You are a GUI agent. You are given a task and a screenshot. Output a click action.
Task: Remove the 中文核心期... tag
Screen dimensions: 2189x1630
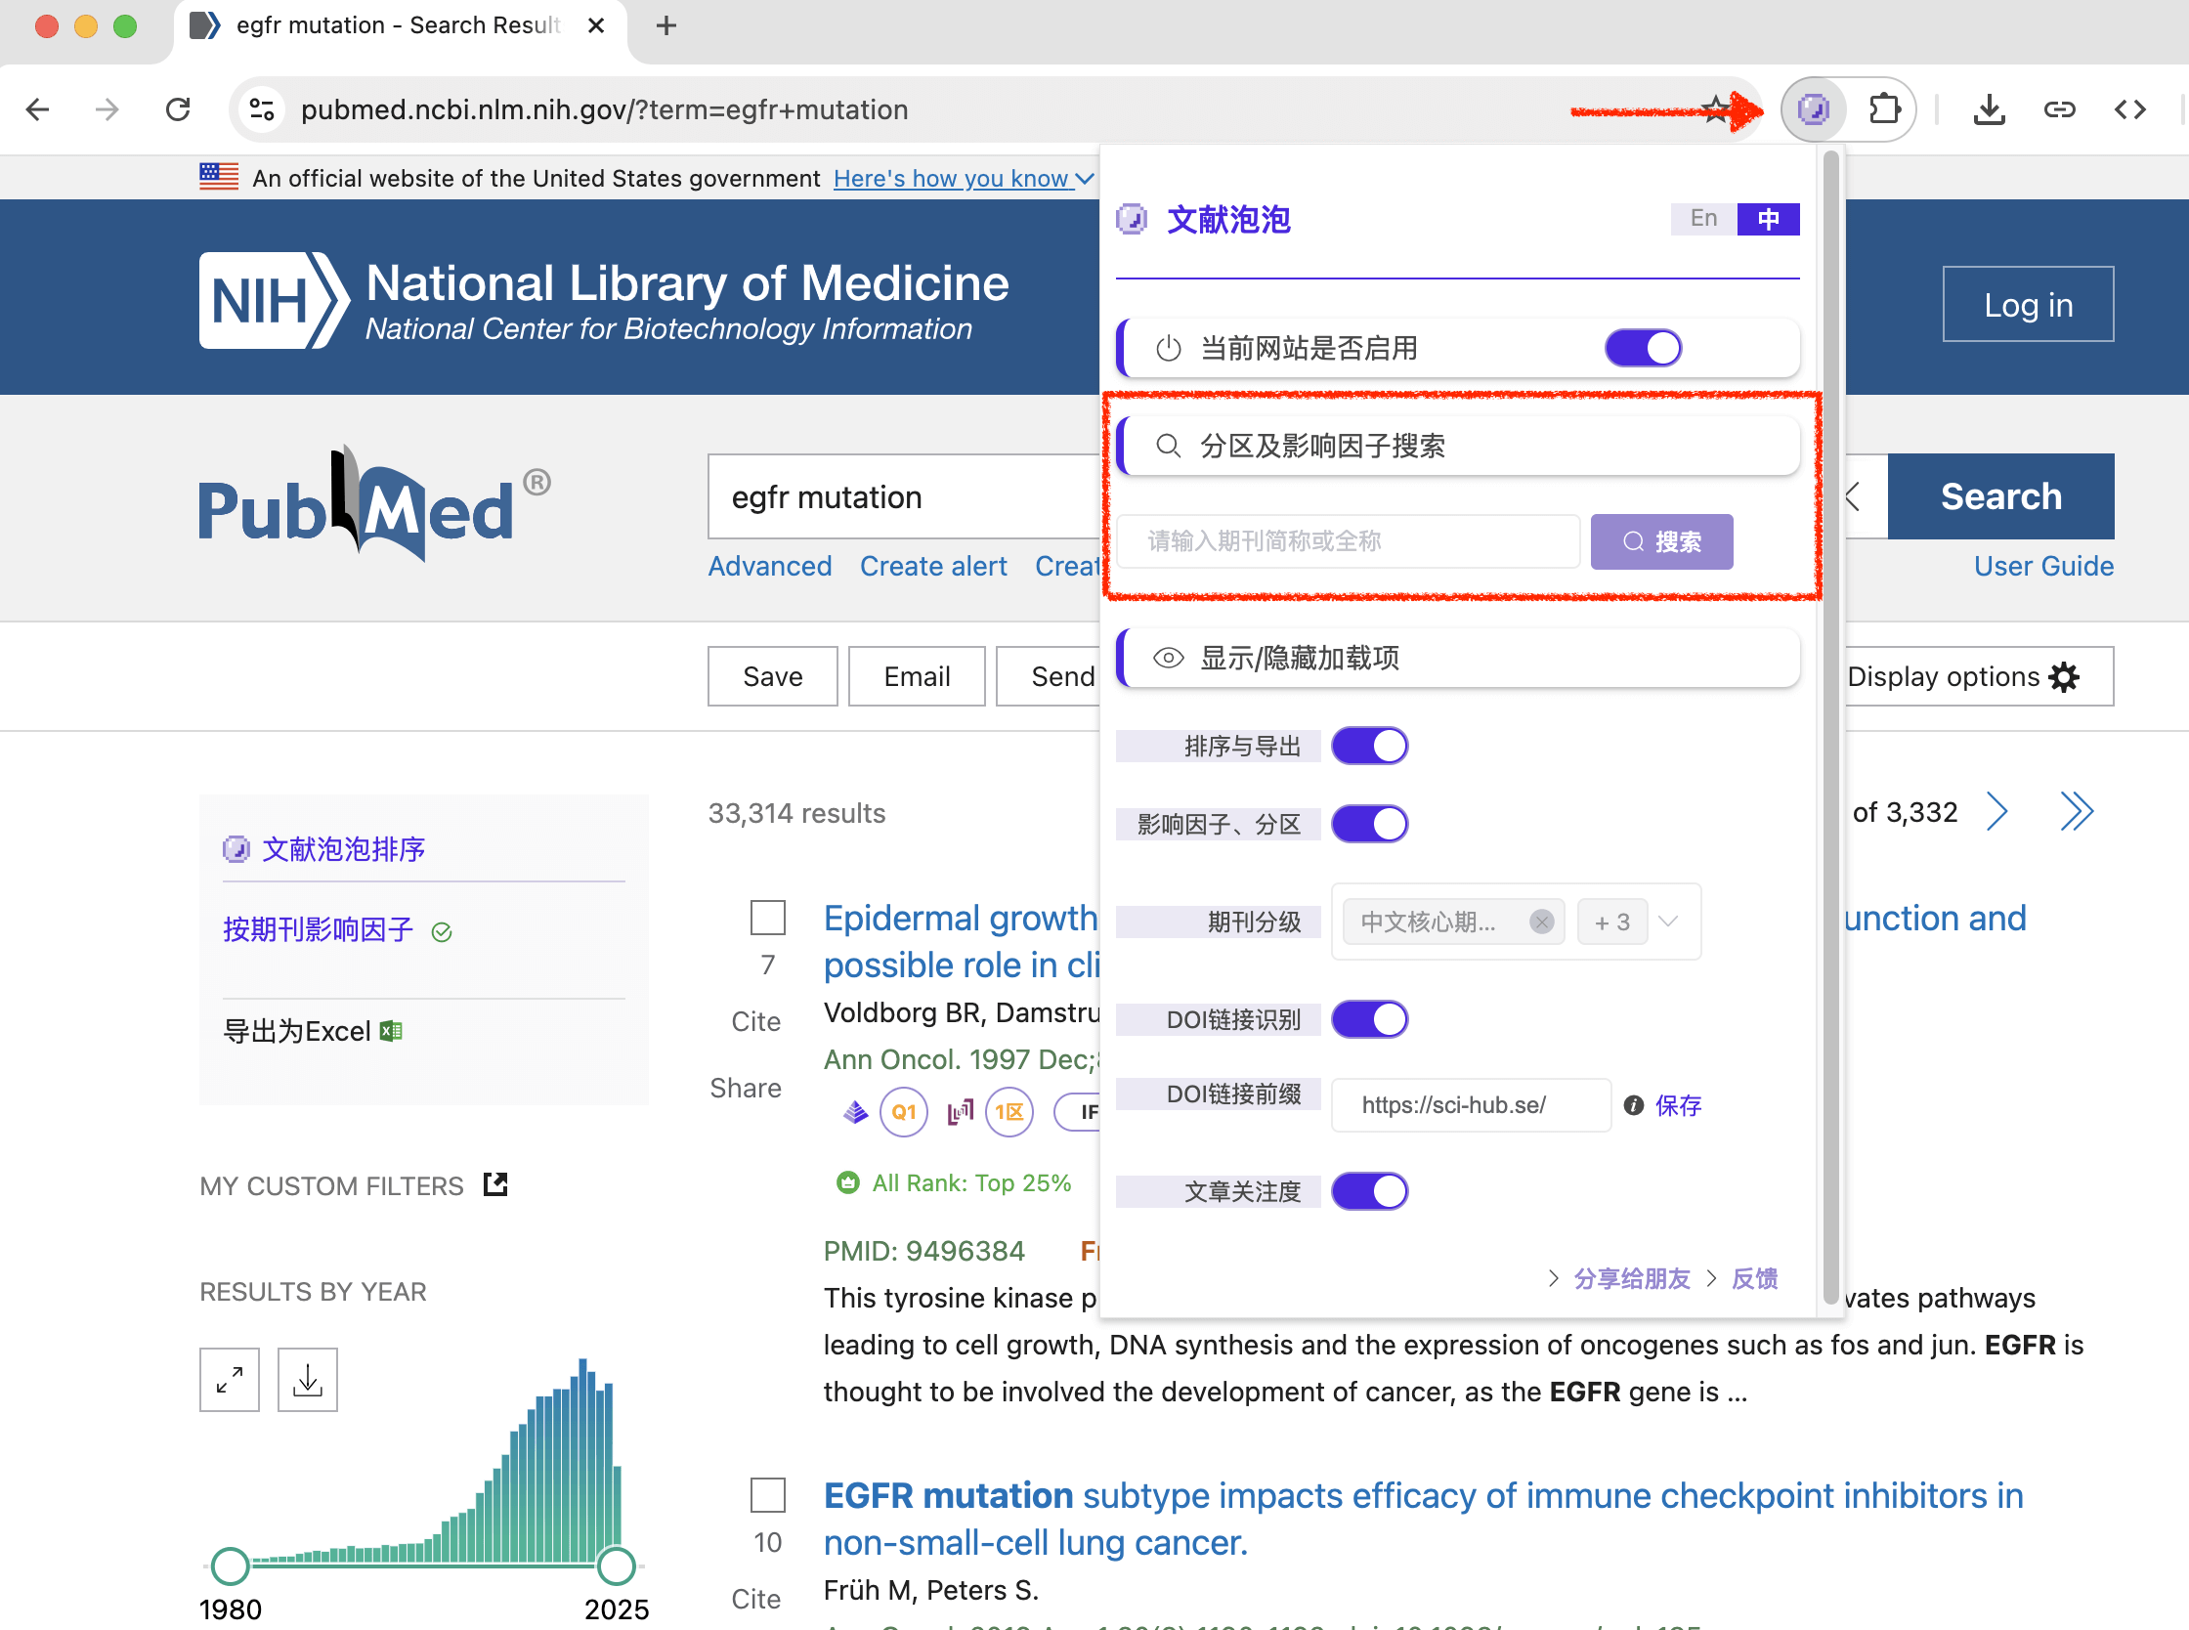pos(1541,922)
